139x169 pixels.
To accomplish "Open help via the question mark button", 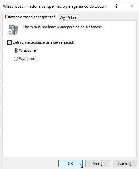I will click(117, 6).
